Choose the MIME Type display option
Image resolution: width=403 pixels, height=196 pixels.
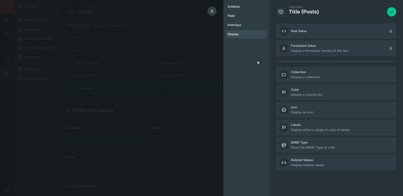pyautogui.click(x=336, y=145)
